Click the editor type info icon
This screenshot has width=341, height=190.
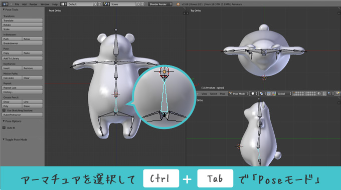[x=5, y=4]
